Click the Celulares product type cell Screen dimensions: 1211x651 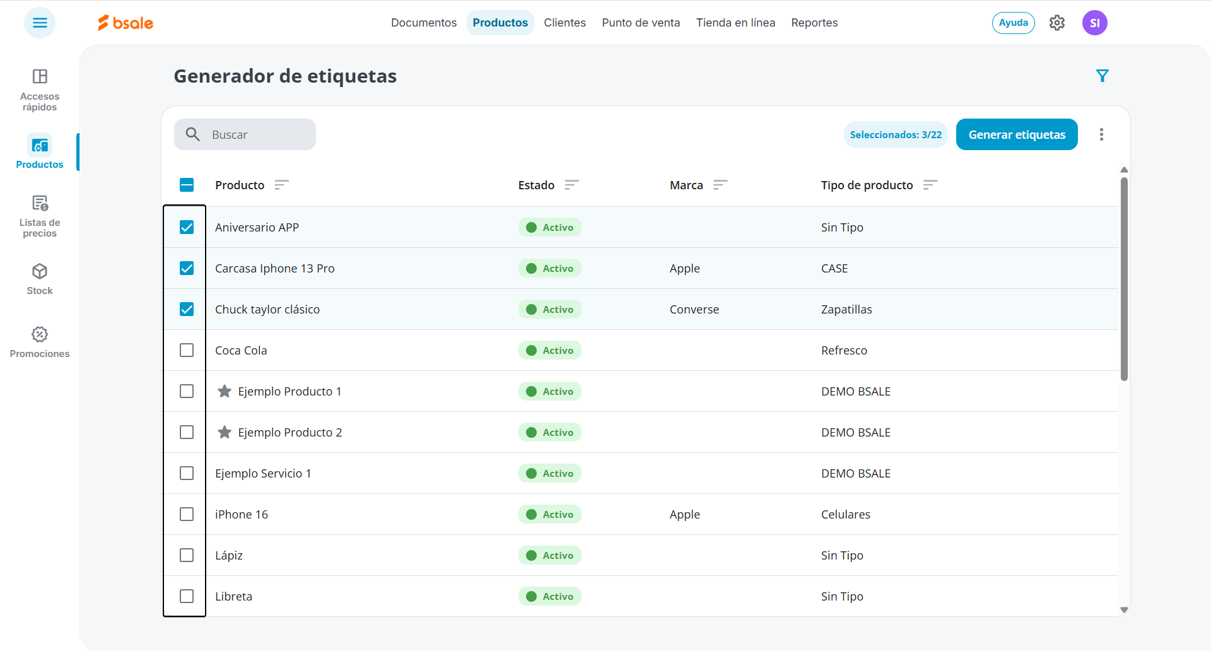click(845, 514)
